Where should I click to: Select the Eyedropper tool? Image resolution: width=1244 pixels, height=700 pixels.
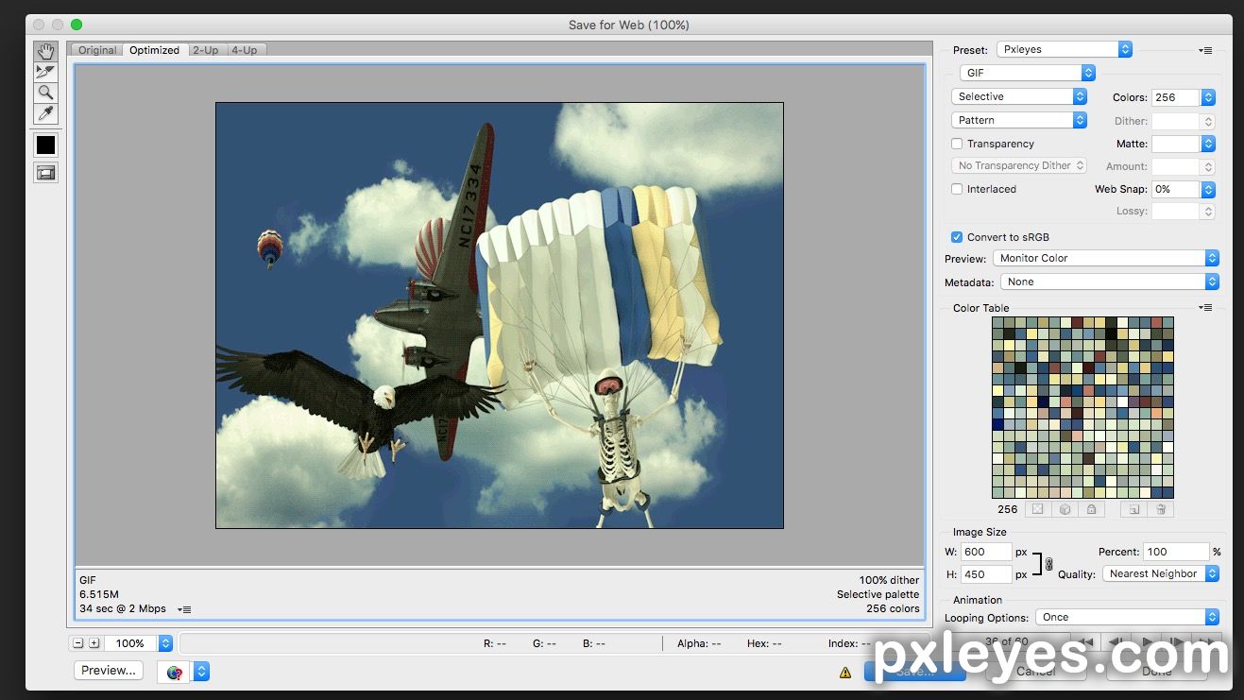point(45,113)
